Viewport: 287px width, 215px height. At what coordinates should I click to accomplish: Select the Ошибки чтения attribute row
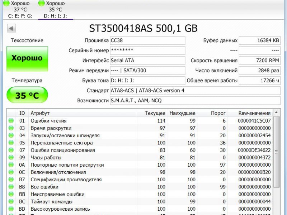point(140,121)
